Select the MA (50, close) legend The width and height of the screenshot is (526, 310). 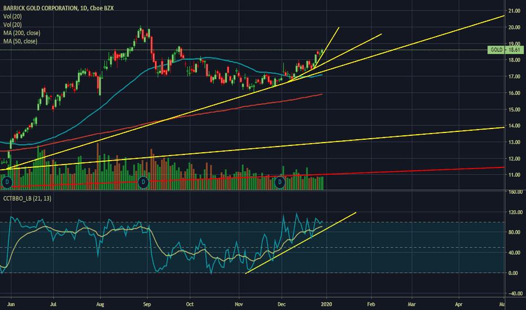coord(20,41)
